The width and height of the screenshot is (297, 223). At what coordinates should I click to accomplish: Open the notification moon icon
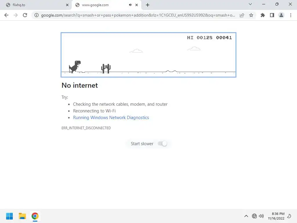289,216
